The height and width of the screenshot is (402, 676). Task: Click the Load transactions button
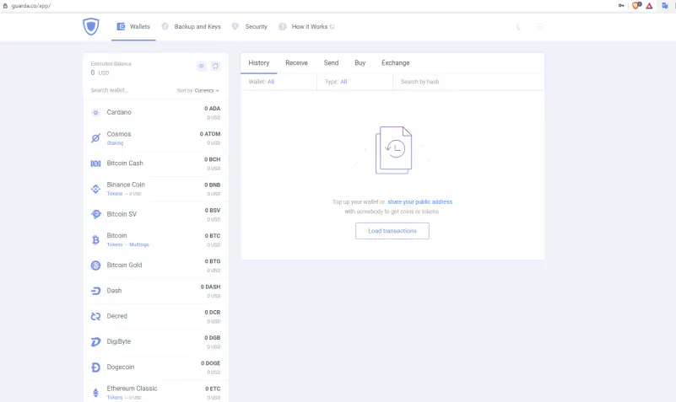pos(392,231)
